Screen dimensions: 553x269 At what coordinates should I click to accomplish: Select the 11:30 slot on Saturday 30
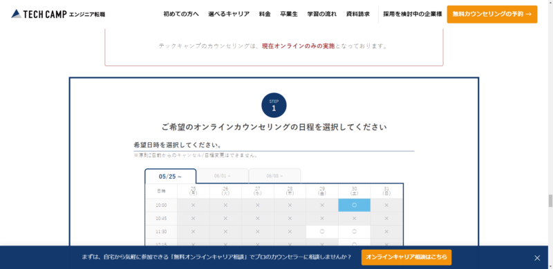click(354, 232)
